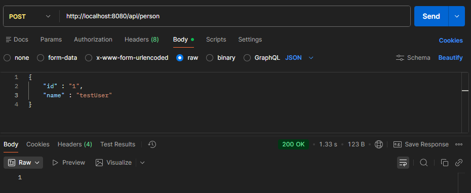
Task: Open the request Headers (8) tab
Action: click(x=141, y=40)
